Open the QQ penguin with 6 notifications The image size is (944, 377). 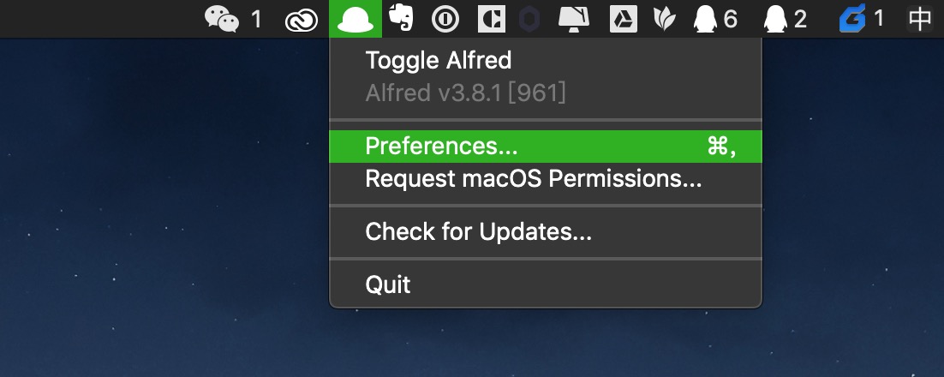[x=715, y=19]
